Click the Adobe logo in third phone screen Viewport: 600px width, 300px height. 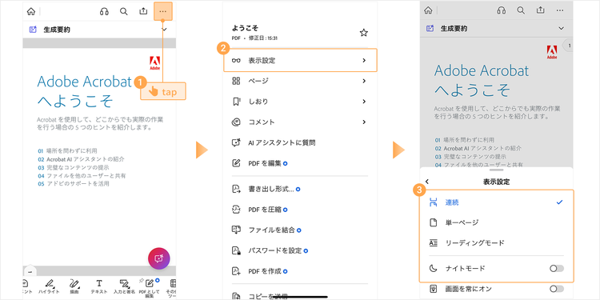pos(552,52)
